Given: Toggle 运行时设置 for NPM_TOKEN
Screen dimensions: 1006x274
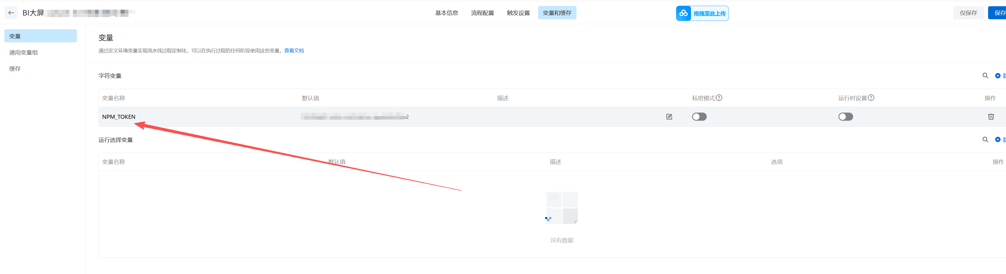Looking at the screenshot, I should (x=846, y=117).
